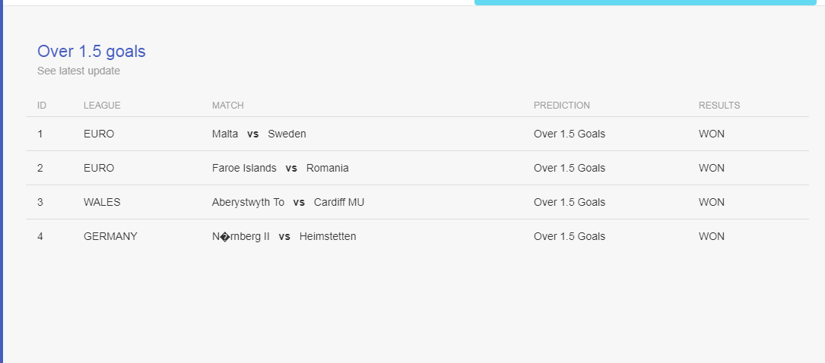Click the ID column header

42,106
